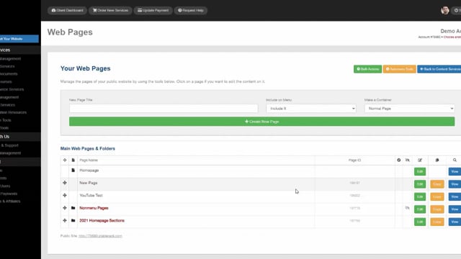The image size is (461, 259).
Task: Click the round circle icon in the table header
Action: pos(398,160)
